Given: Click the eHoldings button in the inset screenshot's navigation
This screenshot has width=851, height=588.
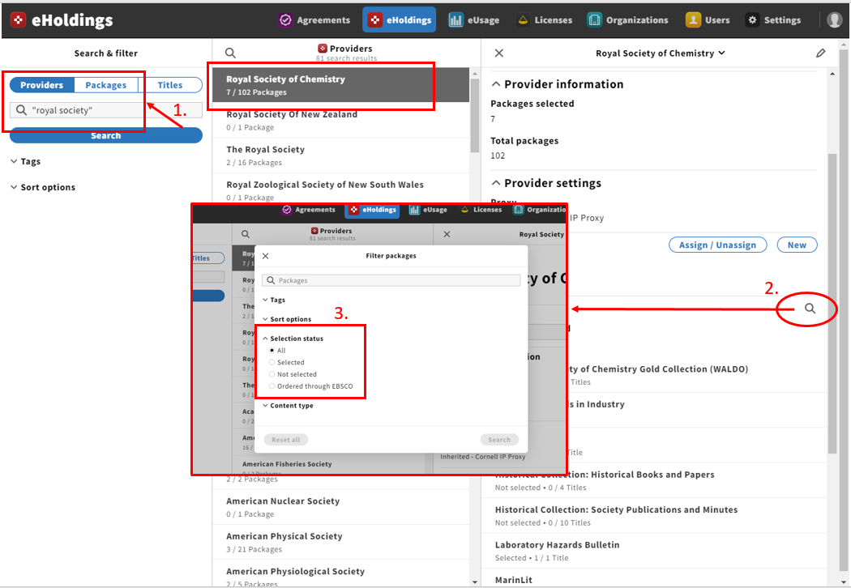Looking at the screenshot, I should tap(373, 210).
